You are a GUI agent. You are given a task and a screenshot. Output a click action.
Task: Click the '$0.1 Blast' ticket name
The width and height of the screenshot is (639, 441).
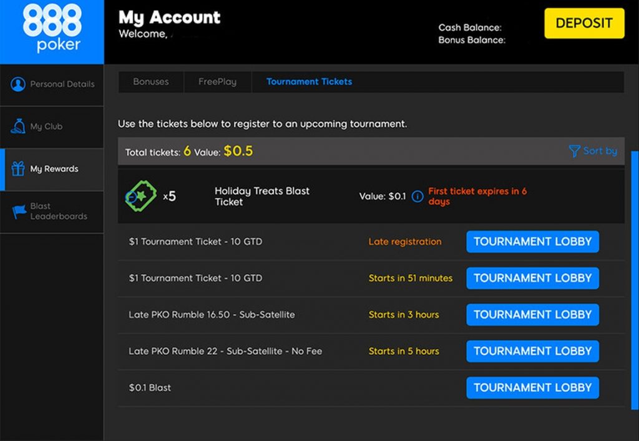click(150, 387)
